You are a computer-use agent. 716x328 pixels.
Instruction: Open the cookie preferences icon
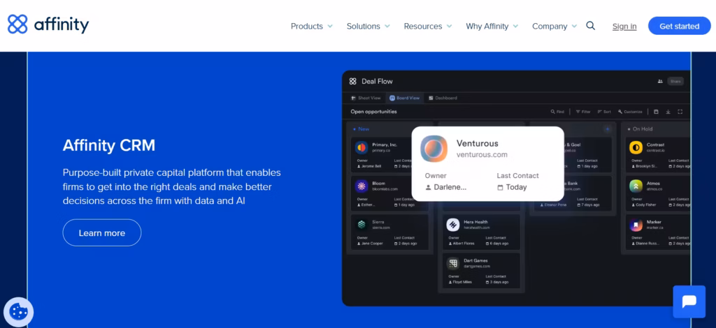18,312
